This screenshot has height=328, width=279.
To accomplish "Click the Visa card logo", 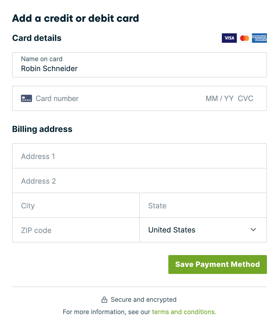I will point(229,38).
